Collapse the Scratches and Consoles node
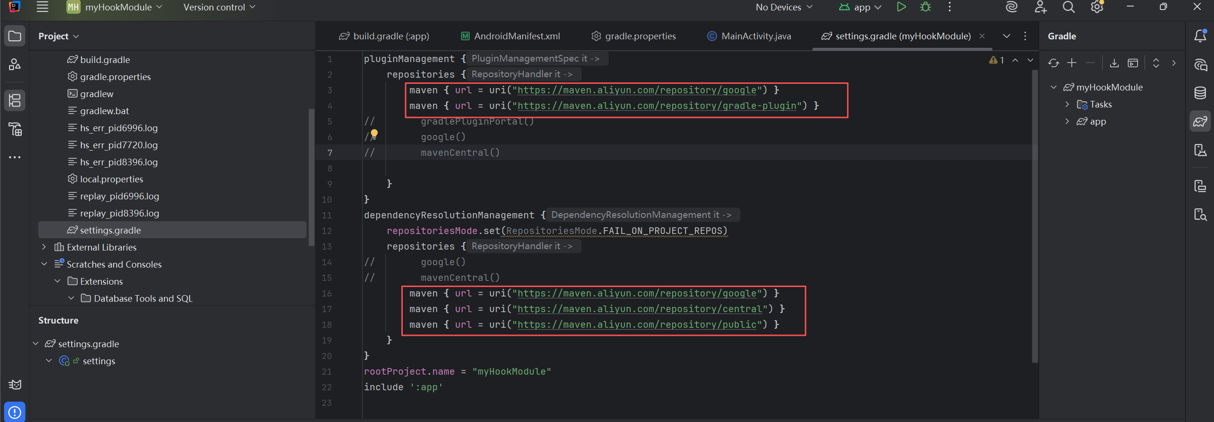Viewport: 1214px width, 422px height. click(x=44, y=264)
